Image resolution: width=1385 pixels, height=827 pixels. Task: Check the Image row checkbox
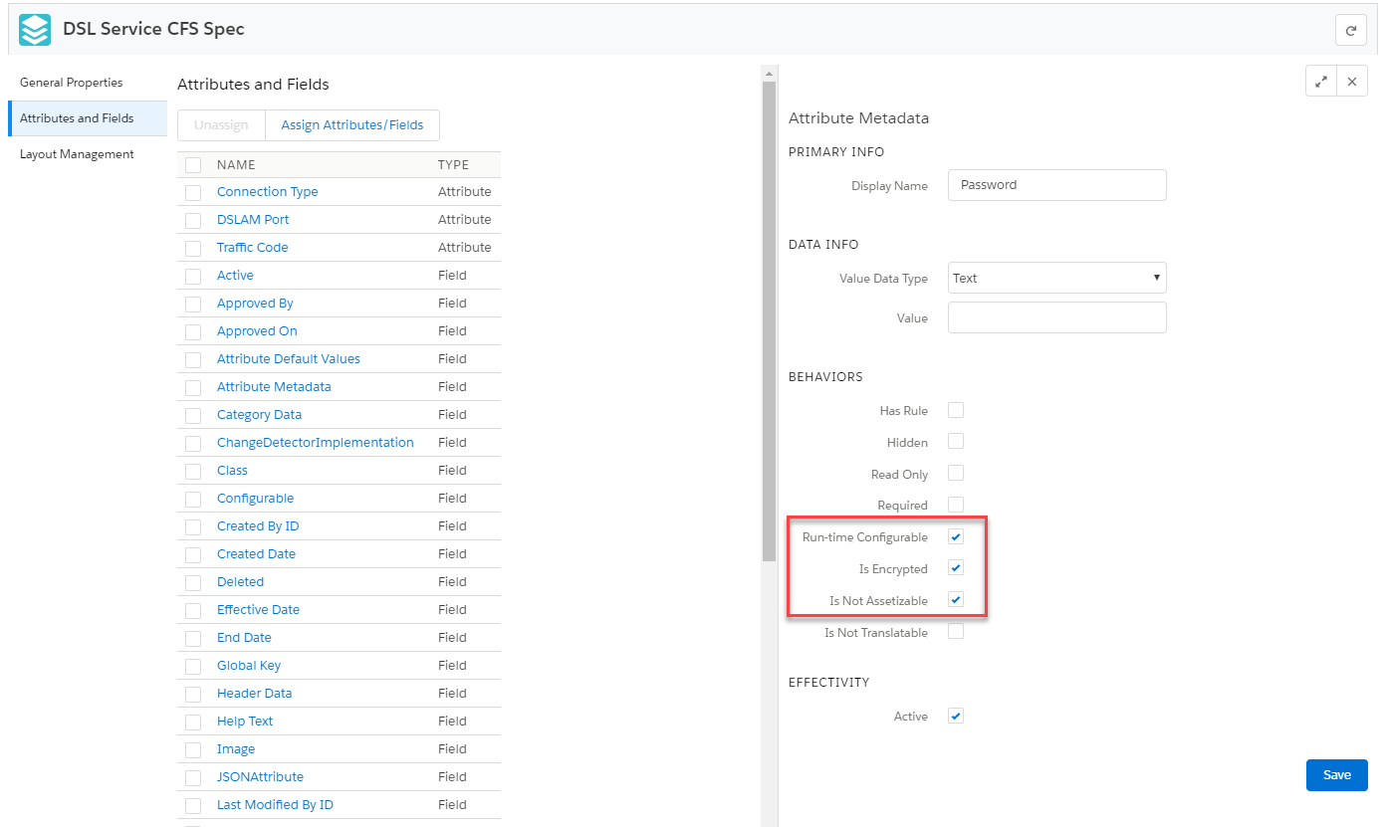coord(193,750)
